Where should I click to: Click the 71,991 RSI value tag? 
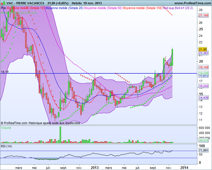tap(204, 150)
